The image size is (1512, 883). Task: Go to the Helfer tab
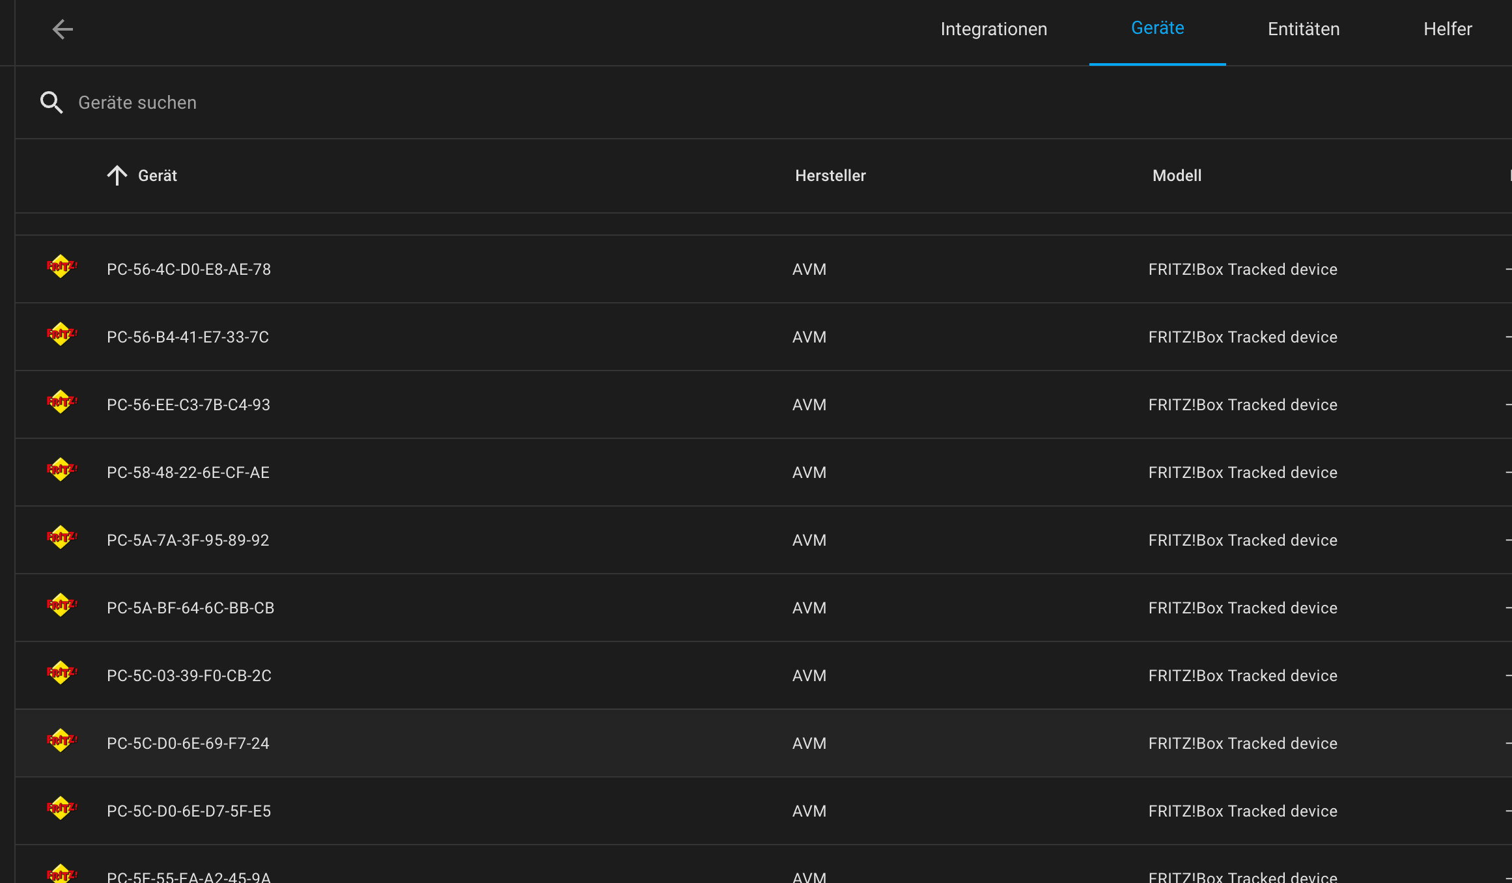[x=1447, y=29]
